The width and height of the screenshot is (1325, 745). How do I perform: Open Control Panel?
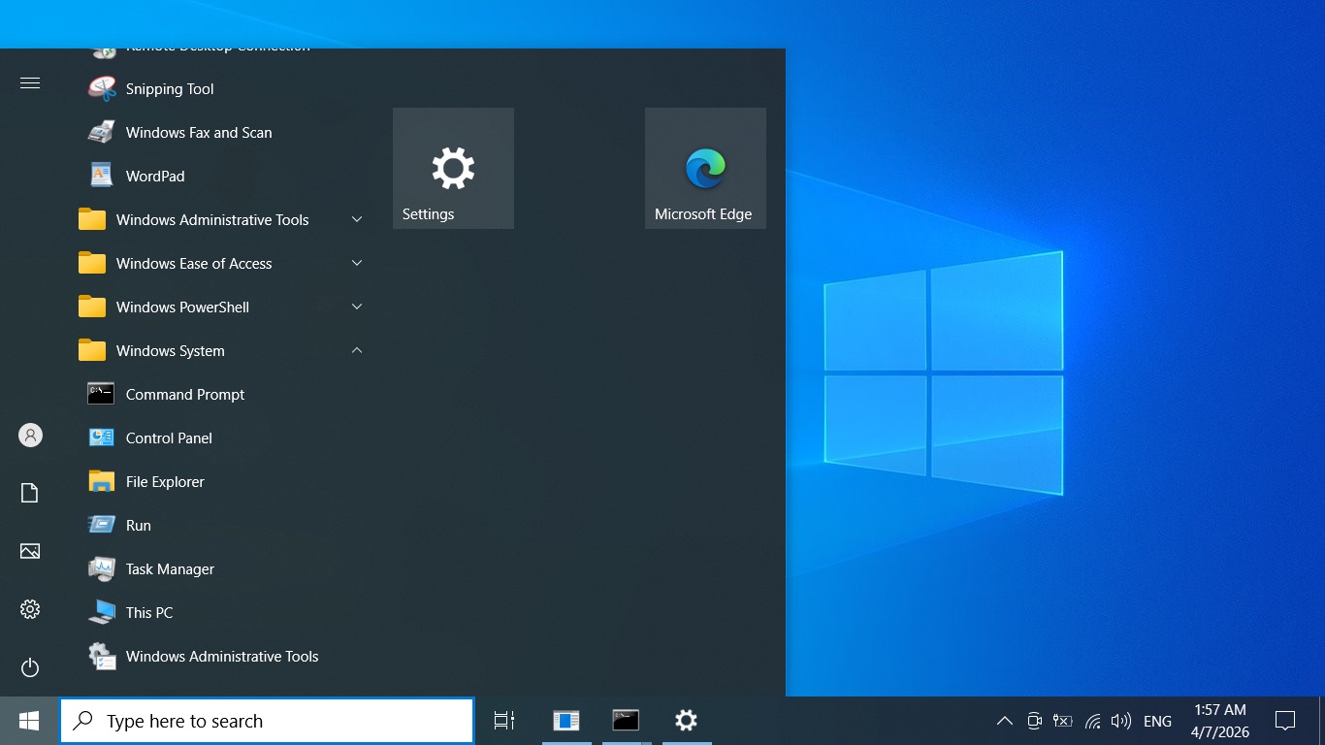click(169, 438)
